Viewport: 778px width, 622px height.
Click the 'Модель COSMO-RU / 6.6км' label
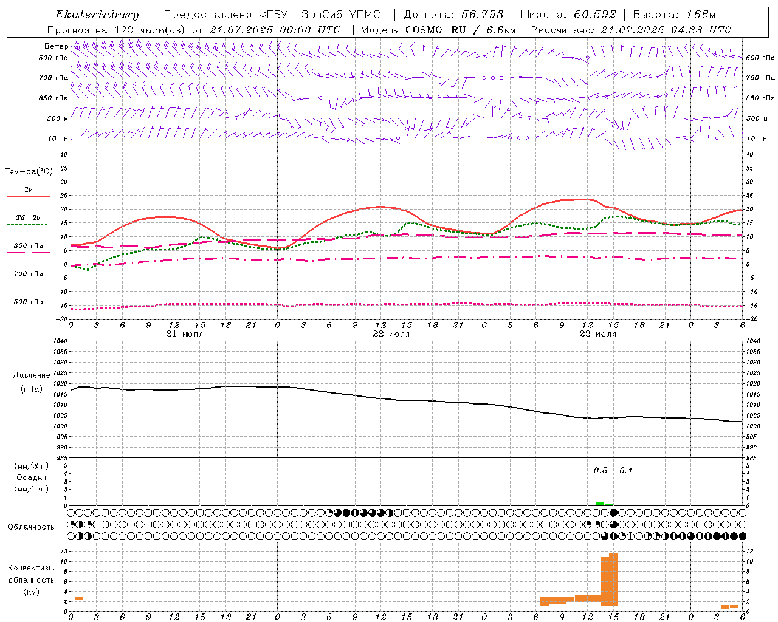pyautogui.click(x=438, y=30)
